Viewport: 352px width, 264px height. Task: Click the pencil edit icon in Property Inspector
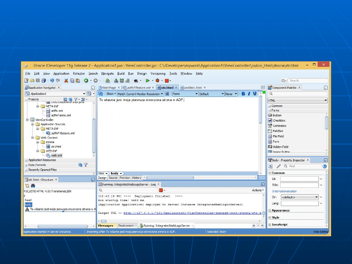pos(279,166)
